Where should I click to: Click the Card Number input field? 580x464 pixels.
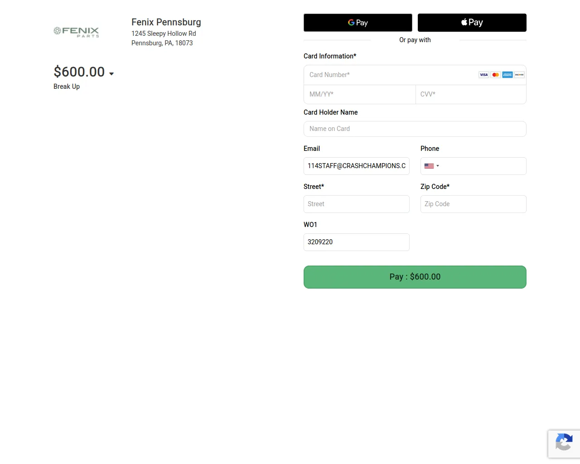[x=385, y=74]
